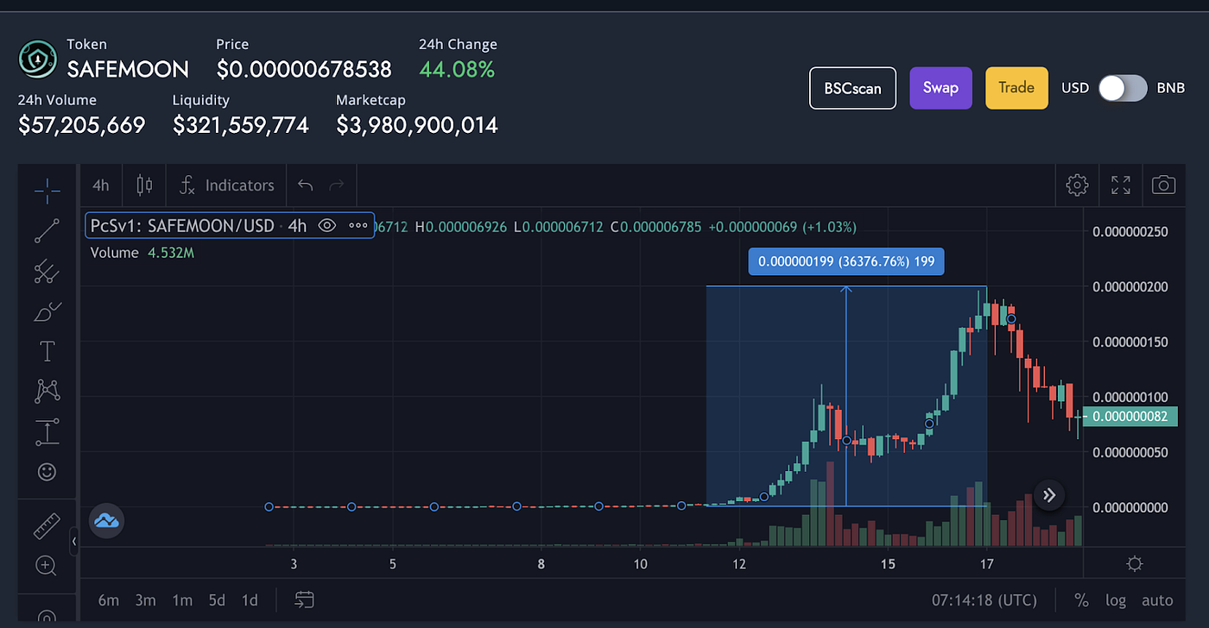Open more options for SAFEMOON/USD legend
This screenshot has width=1209, height=628.
[358, 226]
